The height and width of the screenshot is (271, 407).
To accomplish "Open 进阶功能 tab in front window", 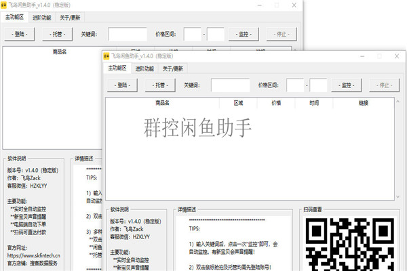I will point(144,68).
